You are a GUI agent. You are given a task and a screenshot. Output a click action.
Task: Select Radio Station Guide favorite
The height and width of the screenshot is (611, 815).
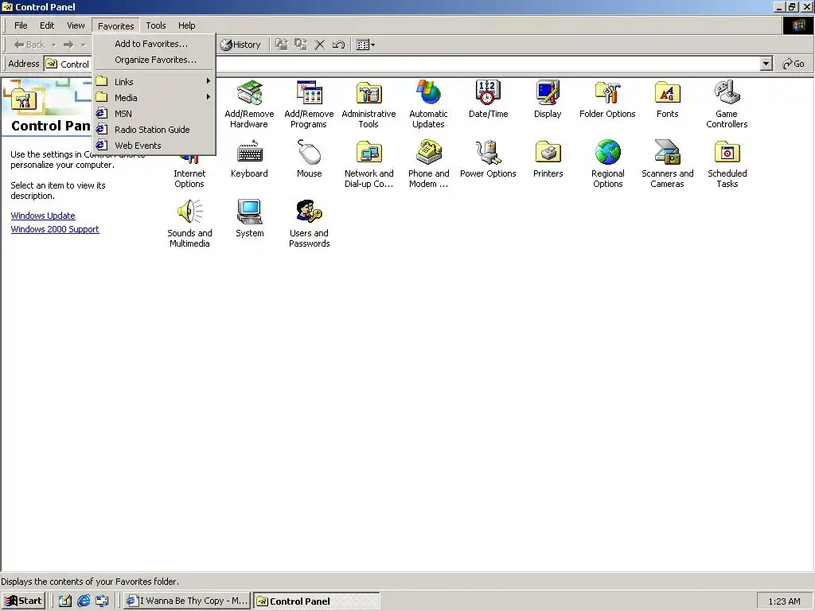click(x=154, y=130)
